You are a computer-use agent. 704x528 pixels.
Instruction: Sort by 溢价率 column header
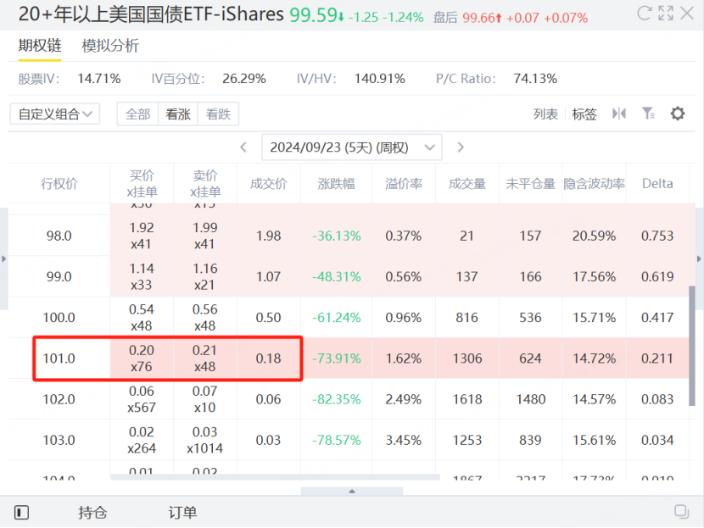click(x=404, y=183)
